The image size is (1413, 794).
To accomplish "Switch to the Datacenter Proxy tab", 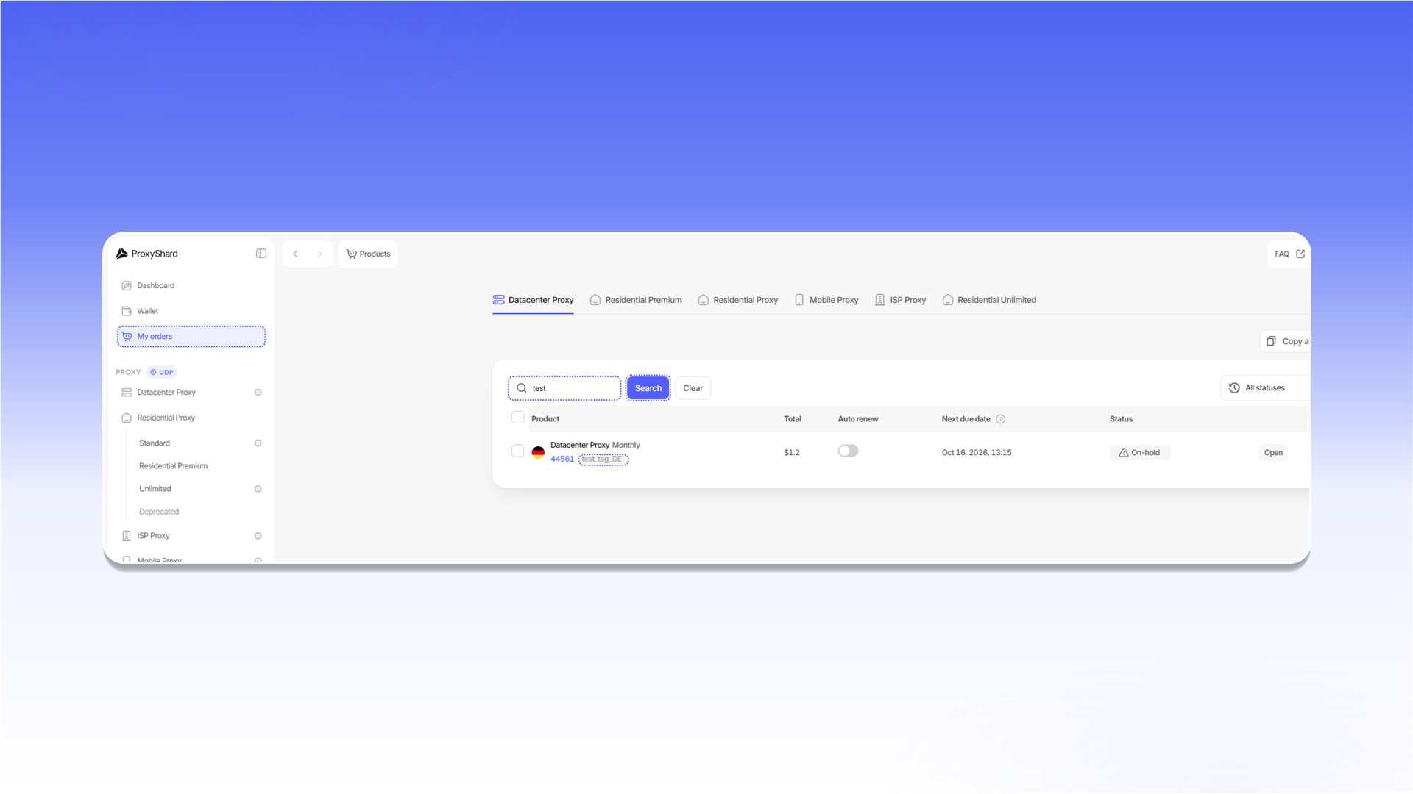I will coord(533,300).
